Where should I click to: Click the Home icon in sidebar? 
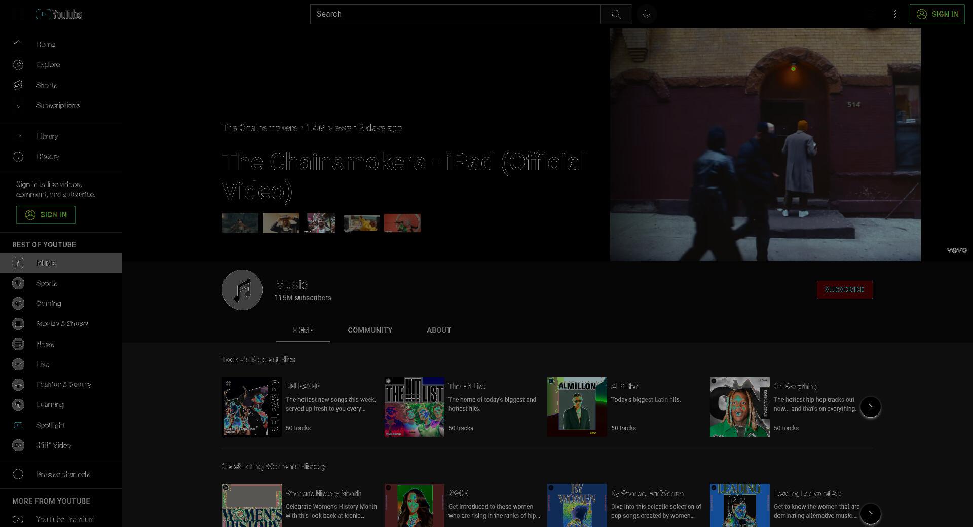(18, 44)
